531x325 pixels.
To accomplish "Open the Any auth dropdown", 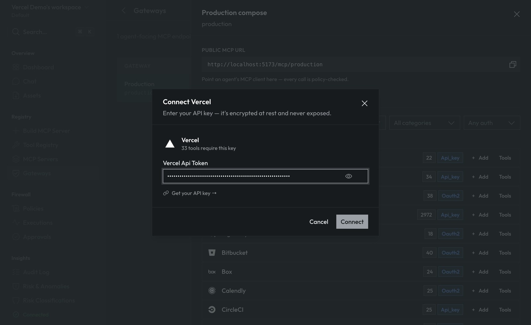I will tap(492, 123).
